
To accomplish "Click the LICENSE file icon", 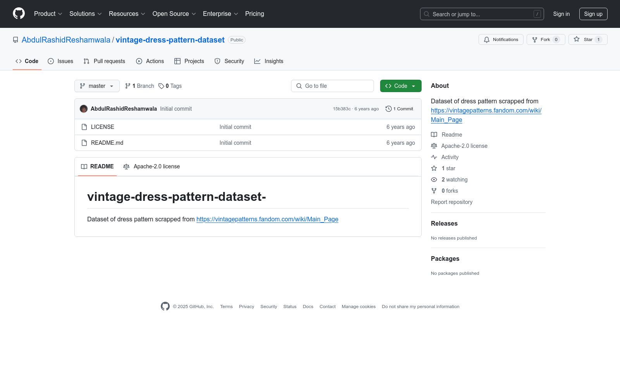I will (84, 127).
